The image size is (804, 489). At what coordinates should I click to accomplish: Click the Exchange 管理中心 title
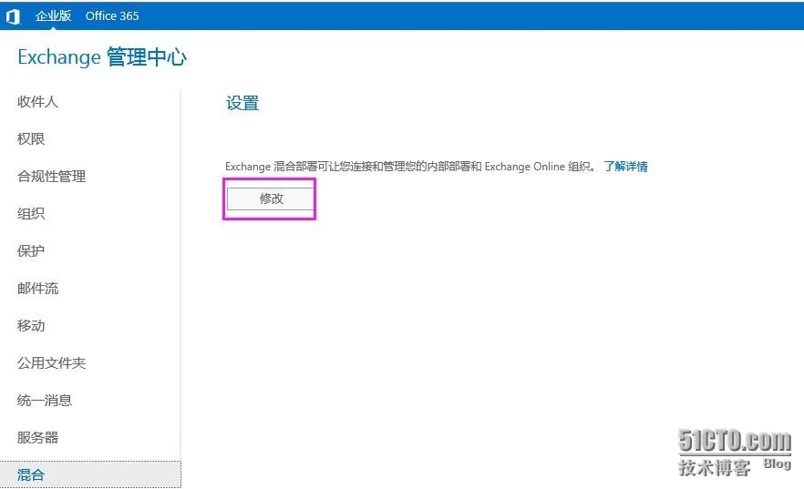click(102, 56)
